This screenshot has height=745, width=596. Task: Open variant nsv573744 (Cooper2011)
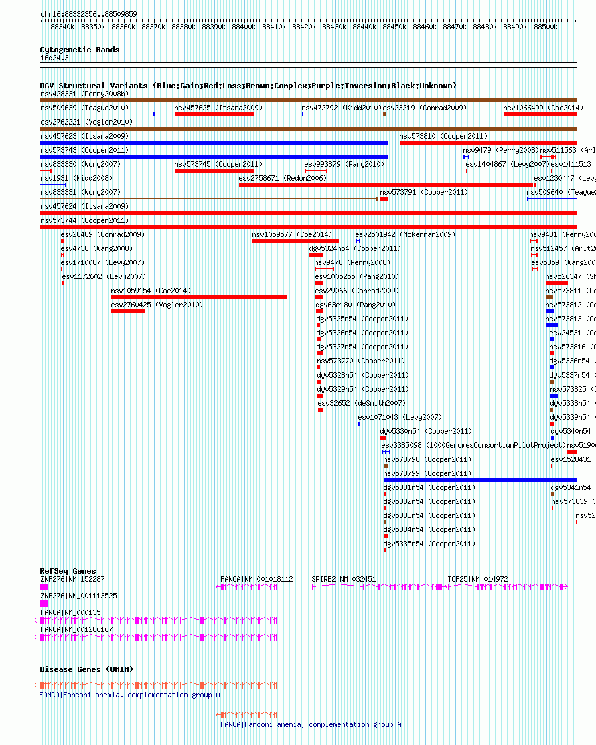(x=84, y=220)
